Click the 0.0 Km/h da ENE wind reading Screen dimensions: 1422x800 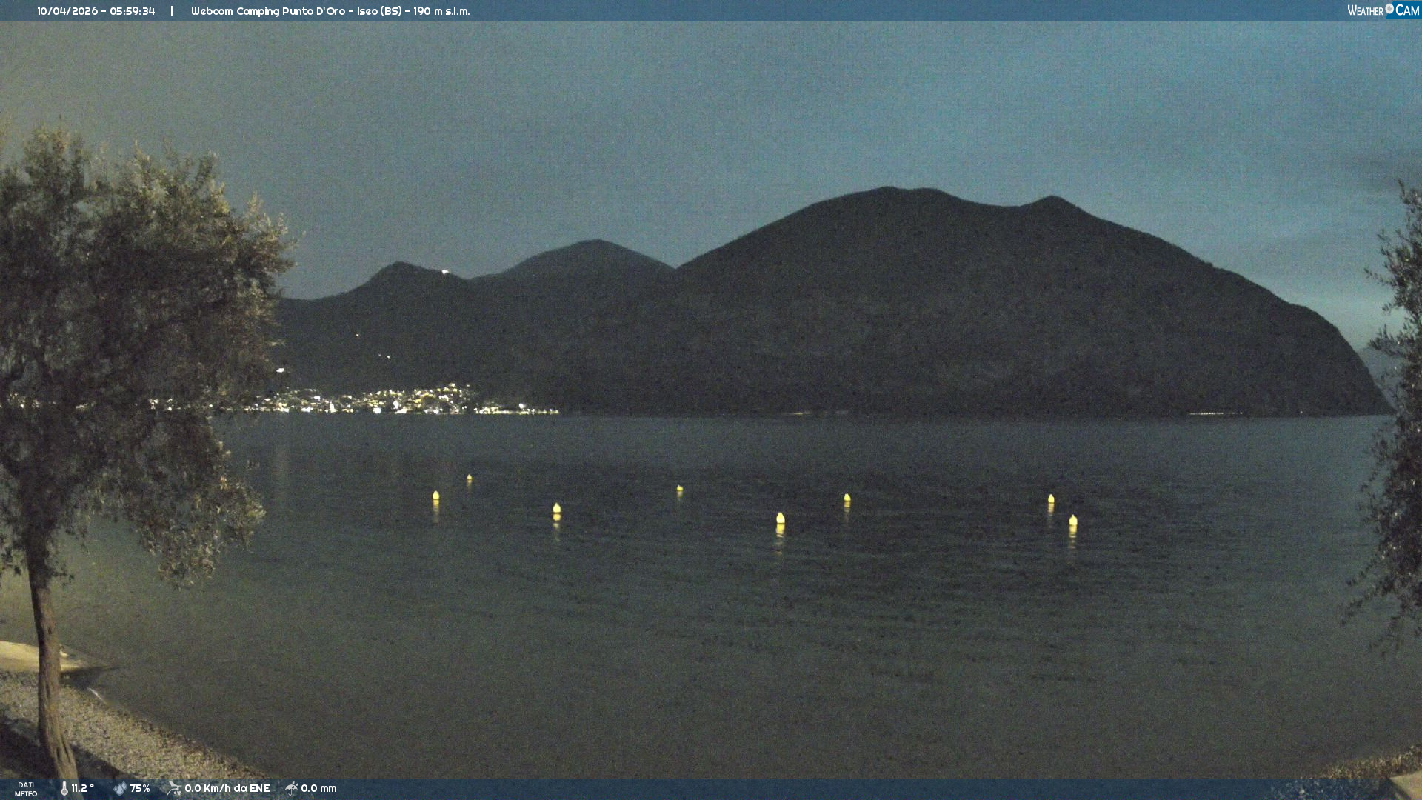tap(227, 788)
